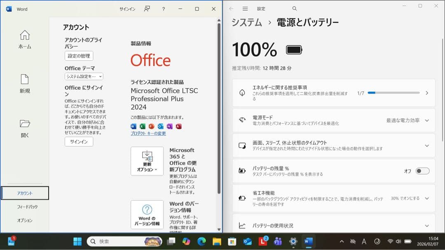
Task: Click the PowerPoint icon under product information
Action: [x=152, y=126]
